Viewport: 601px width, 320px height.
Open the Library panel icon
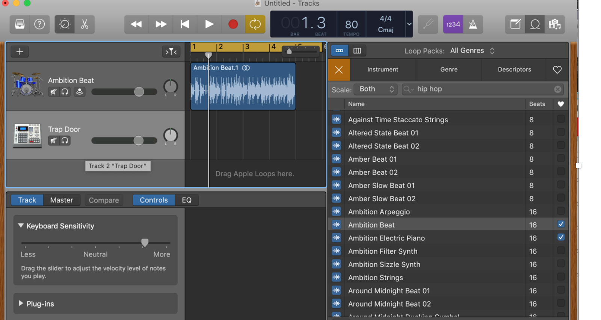click(20, 24)
